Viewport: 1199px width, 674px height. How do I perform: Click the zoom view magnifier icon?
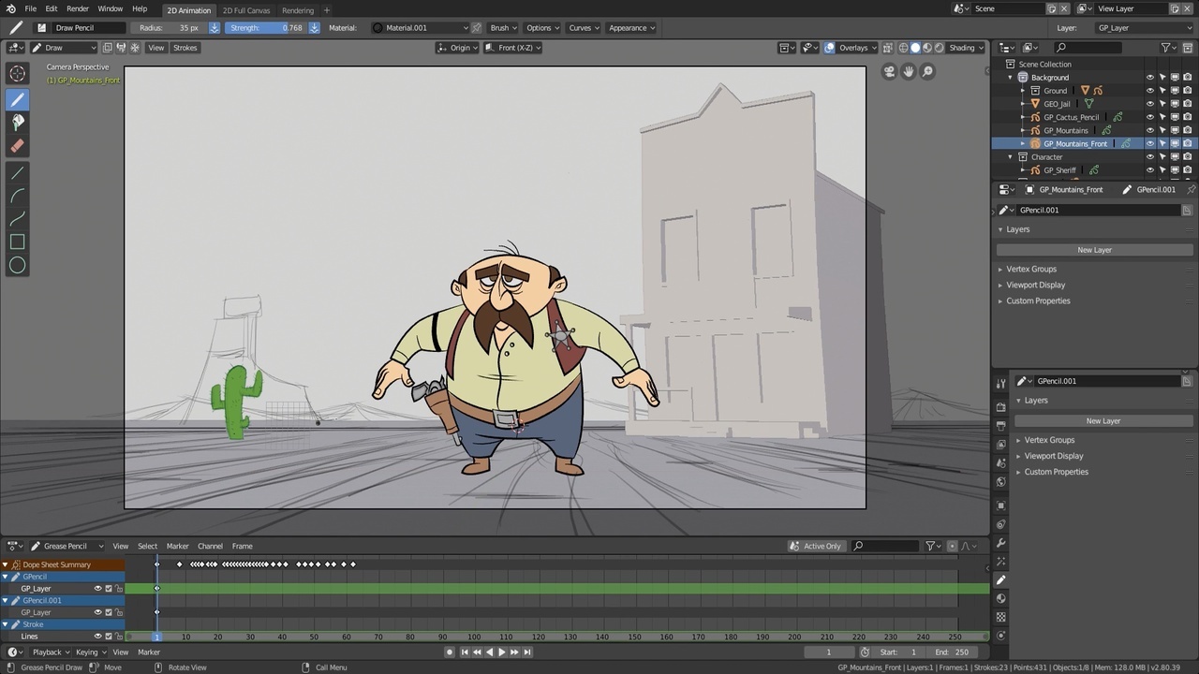927,71
